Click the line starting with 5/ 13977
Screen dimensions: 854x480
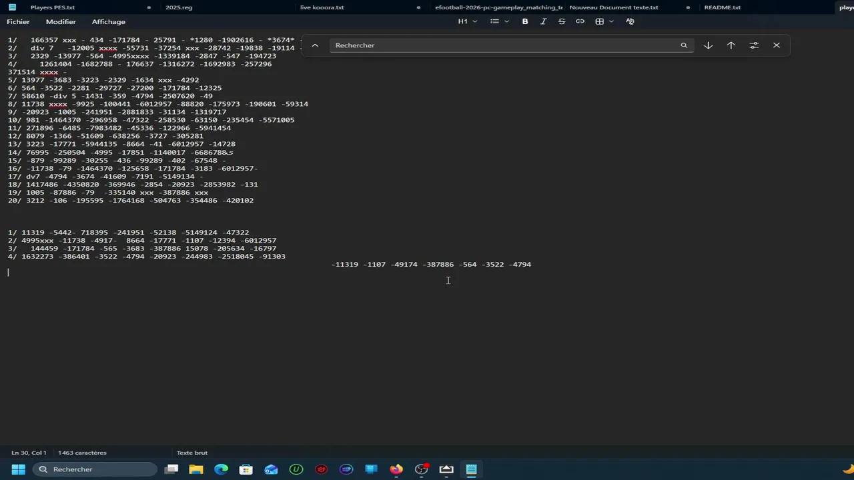pyautogui.click(x=103, y=80)
